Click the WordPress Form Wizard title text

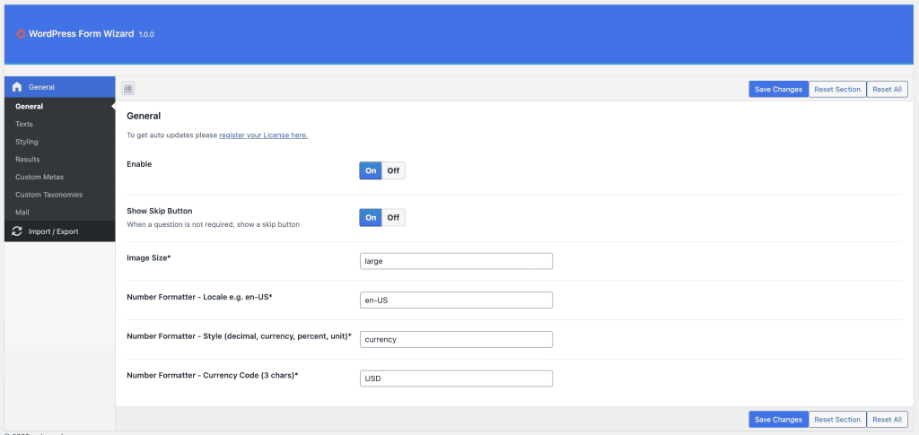click(81, 34)
